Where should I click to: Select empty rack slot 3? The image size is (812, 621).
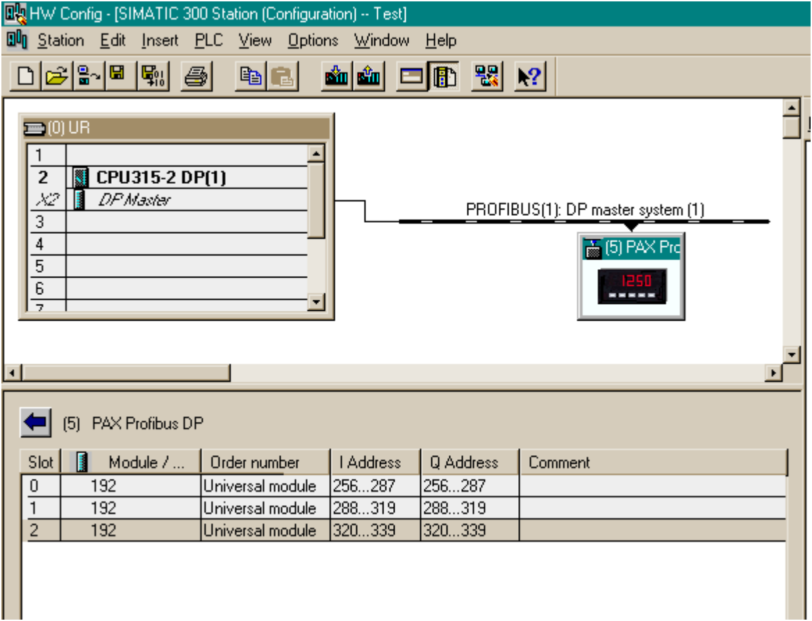tap(168, 222)
